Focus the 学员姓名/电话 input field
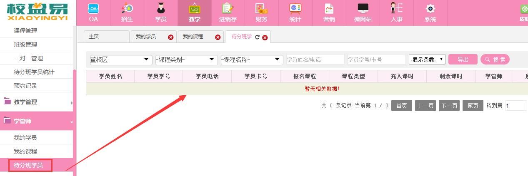 point(315,59)
